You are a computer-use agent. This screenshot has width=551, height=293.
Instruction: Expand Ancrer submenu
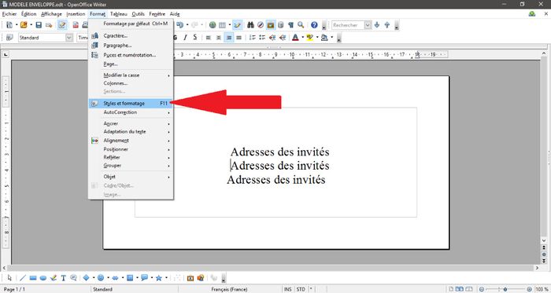click(131, 123)
